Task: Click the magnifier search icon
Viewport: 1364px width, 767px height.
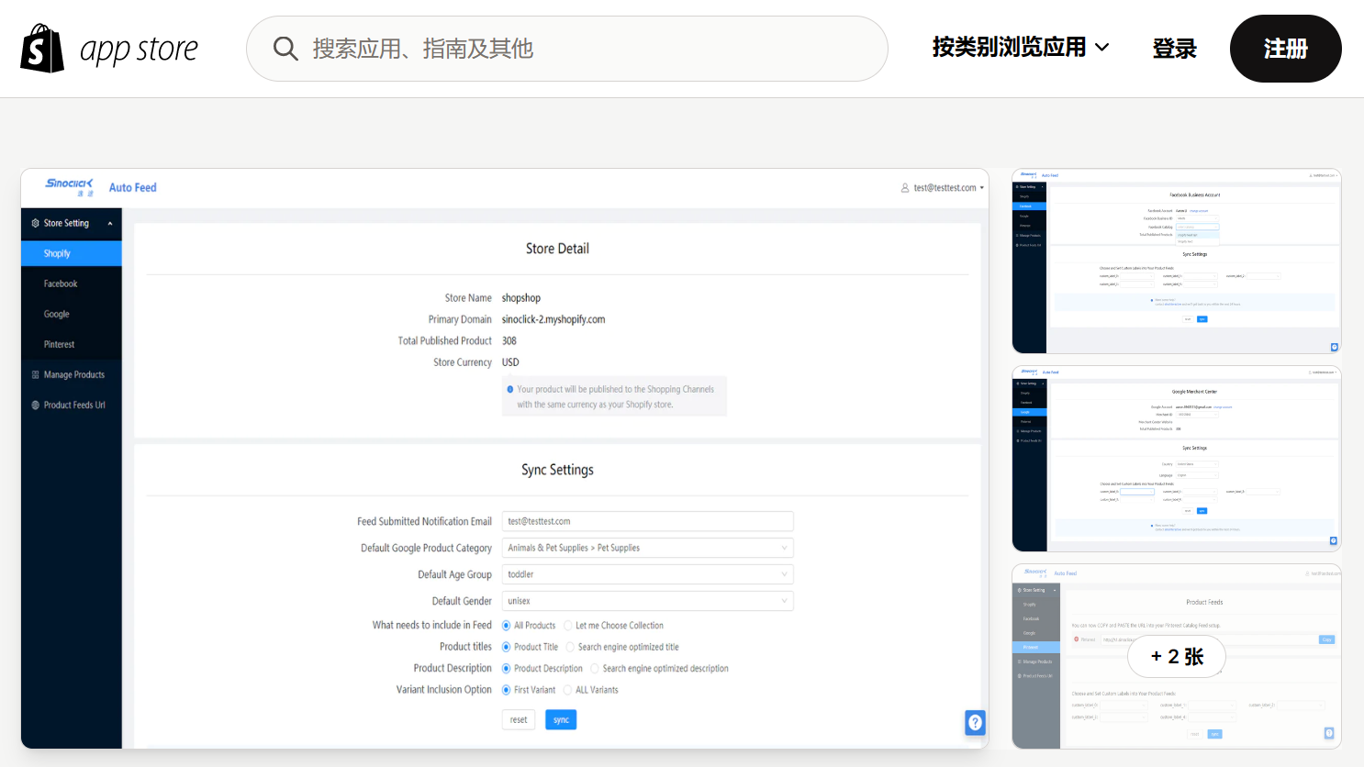Action: click(x=285, y=49)
